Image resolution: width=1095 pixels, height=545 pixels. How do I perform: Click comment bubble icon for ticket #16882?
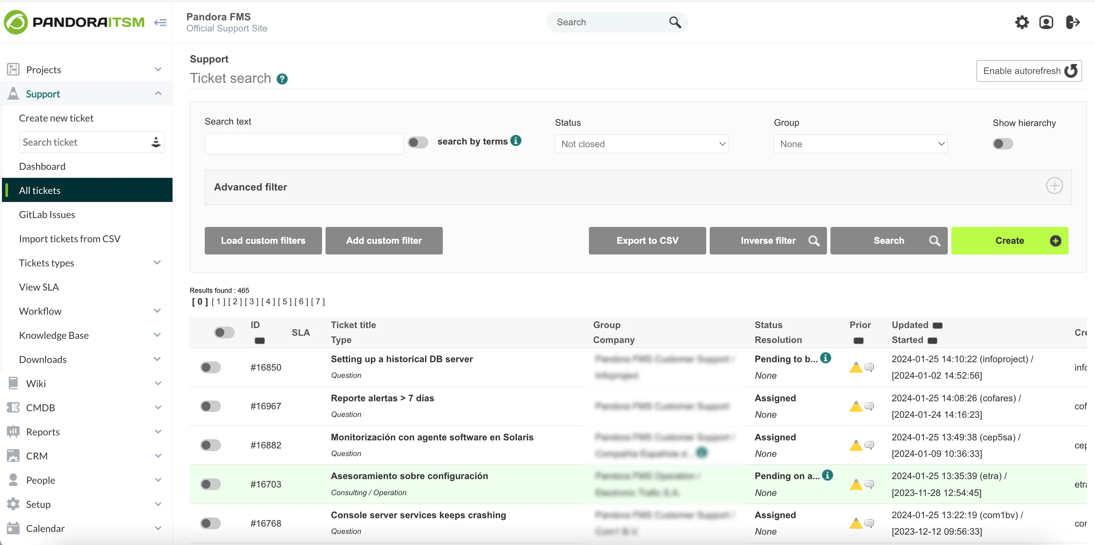click(869, 445)
